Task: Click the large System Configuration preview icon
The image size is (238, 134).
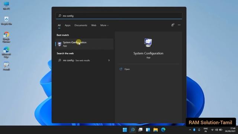Action: tap(148, 42)
